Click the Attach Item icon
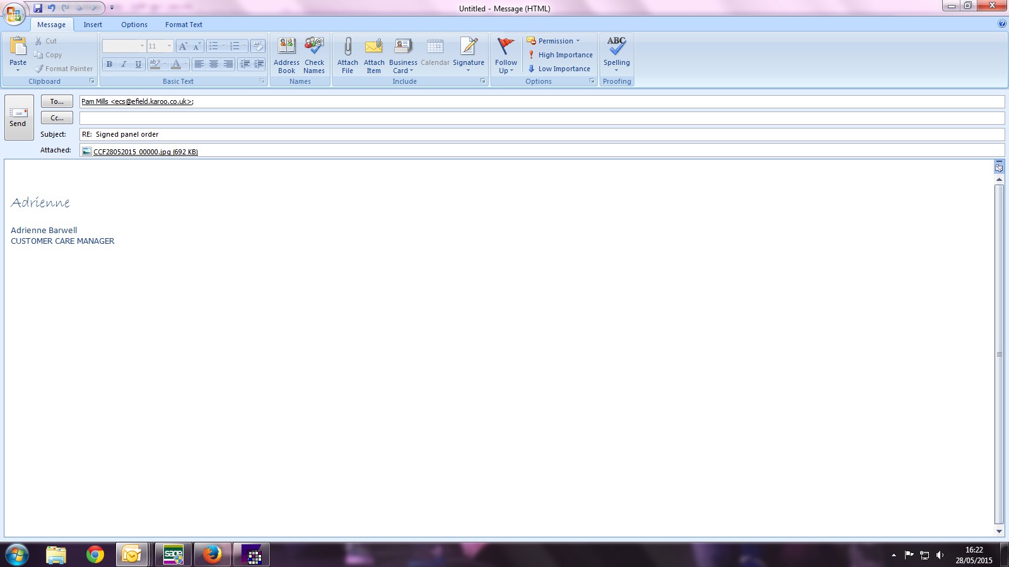Viewport: 1009px width, 567px height. pyautogui.click(x=374, y=47)
